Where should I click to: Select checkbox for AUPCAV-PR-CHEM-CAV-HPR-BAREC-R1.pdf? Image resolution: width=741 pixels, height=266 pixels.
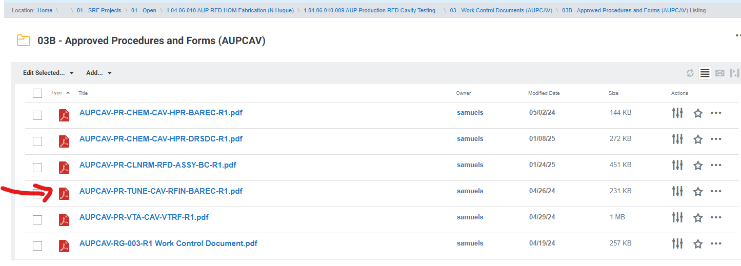point(37,115)
